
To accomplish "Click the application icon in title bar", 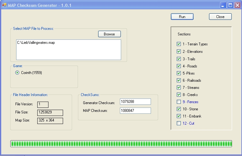I will pyautogui.click(x=4, y=5).
